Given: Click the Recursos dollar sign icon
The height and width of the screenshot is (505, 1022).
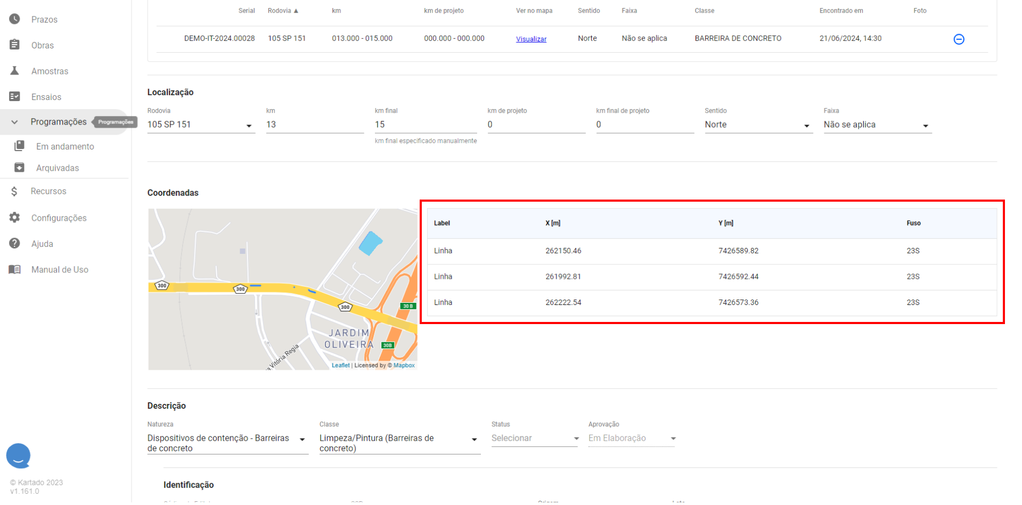Looking at the screenshot, I should coord(14,191).
